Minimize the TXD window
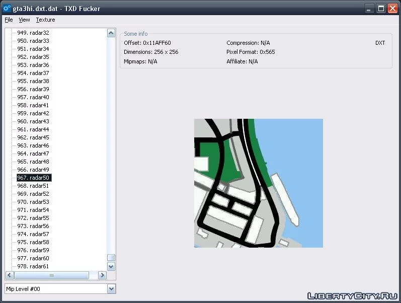This screenshot has width=401, height=303. (x=368, y=9)
